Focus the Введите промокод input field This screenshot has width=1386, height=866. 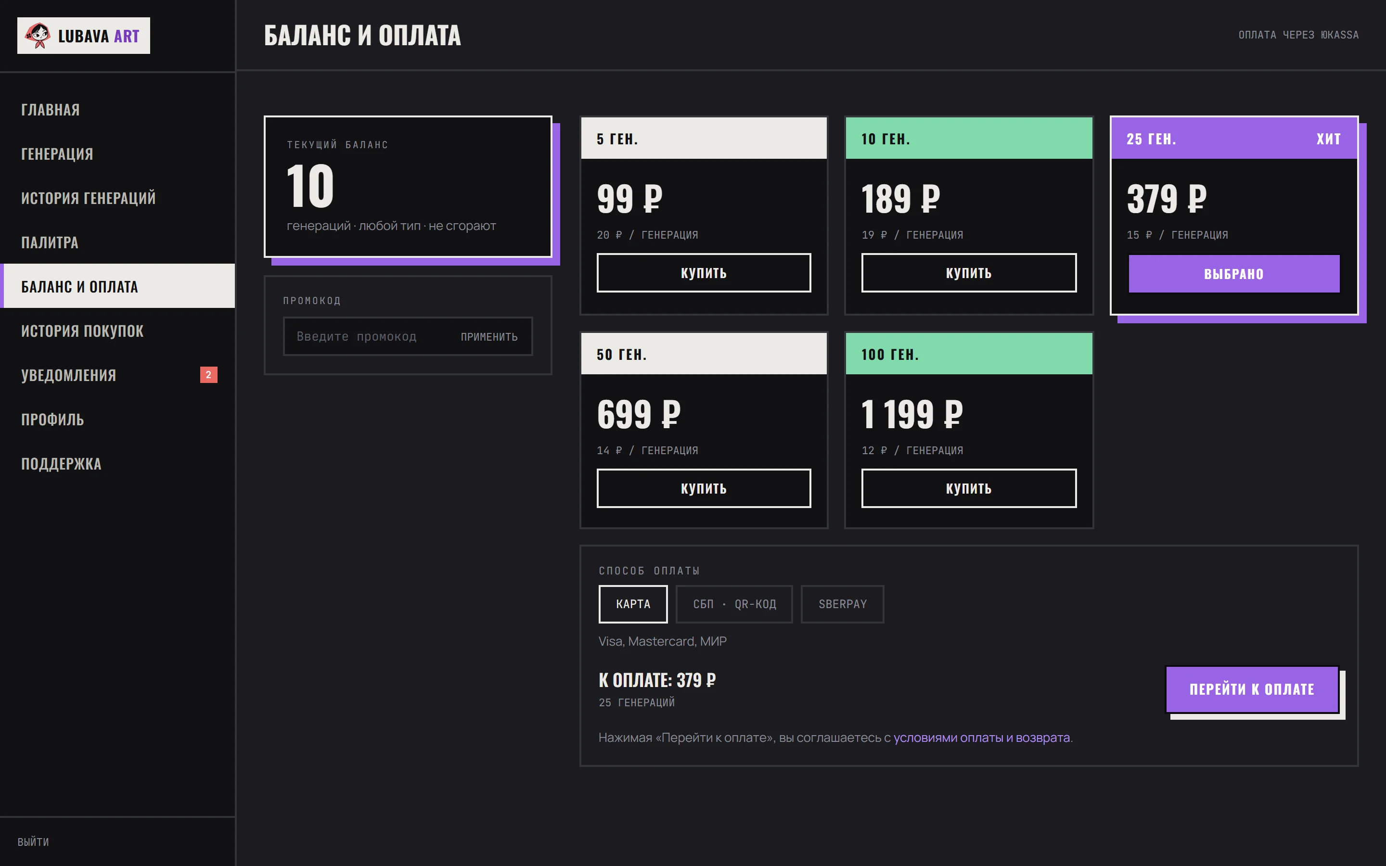tap(367, 336)
